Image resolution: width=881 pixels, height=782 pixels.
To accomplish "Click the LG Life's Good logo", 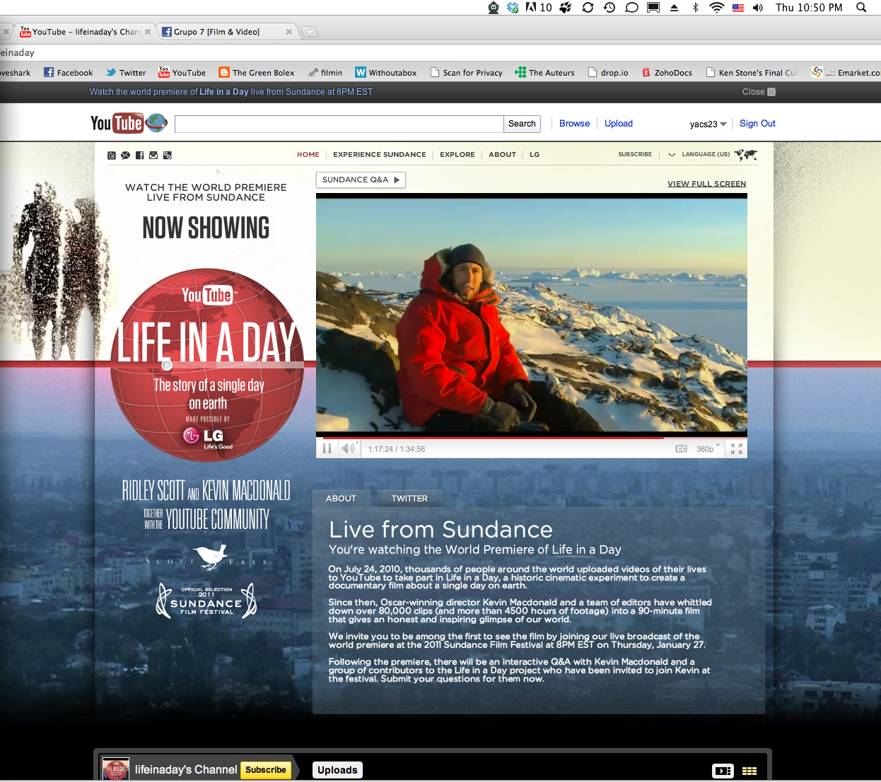I will click(207, 438).
